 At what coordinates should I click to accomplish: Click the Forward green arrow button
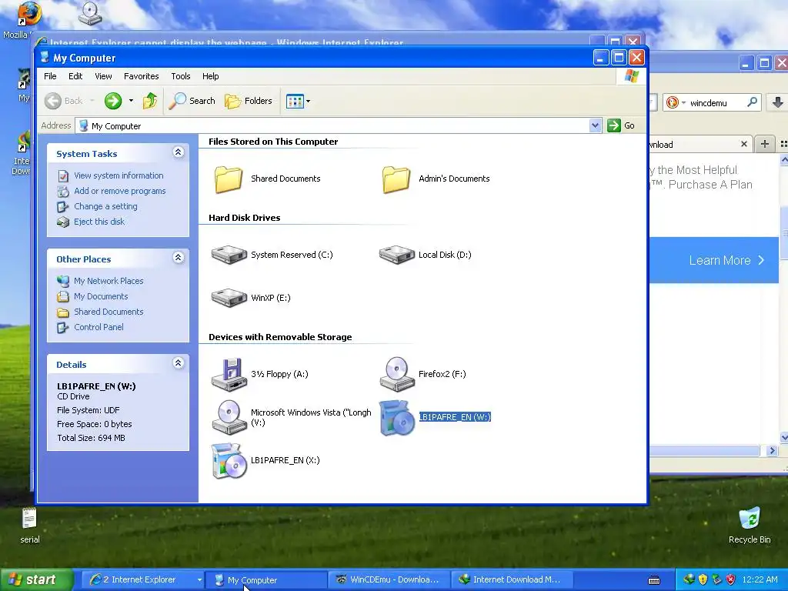coord(113,101)
